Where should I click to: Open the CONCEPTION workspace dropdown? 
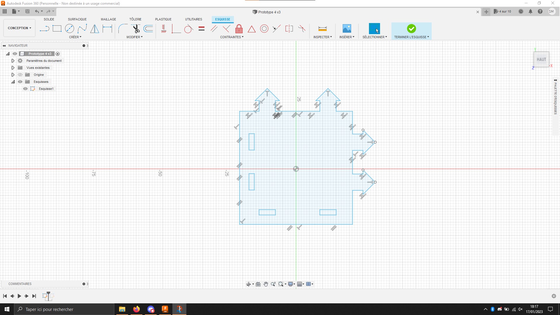pos(20,28)
